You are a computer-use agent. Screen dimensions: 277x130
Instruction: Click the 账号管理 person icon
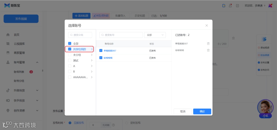(8, 62)
